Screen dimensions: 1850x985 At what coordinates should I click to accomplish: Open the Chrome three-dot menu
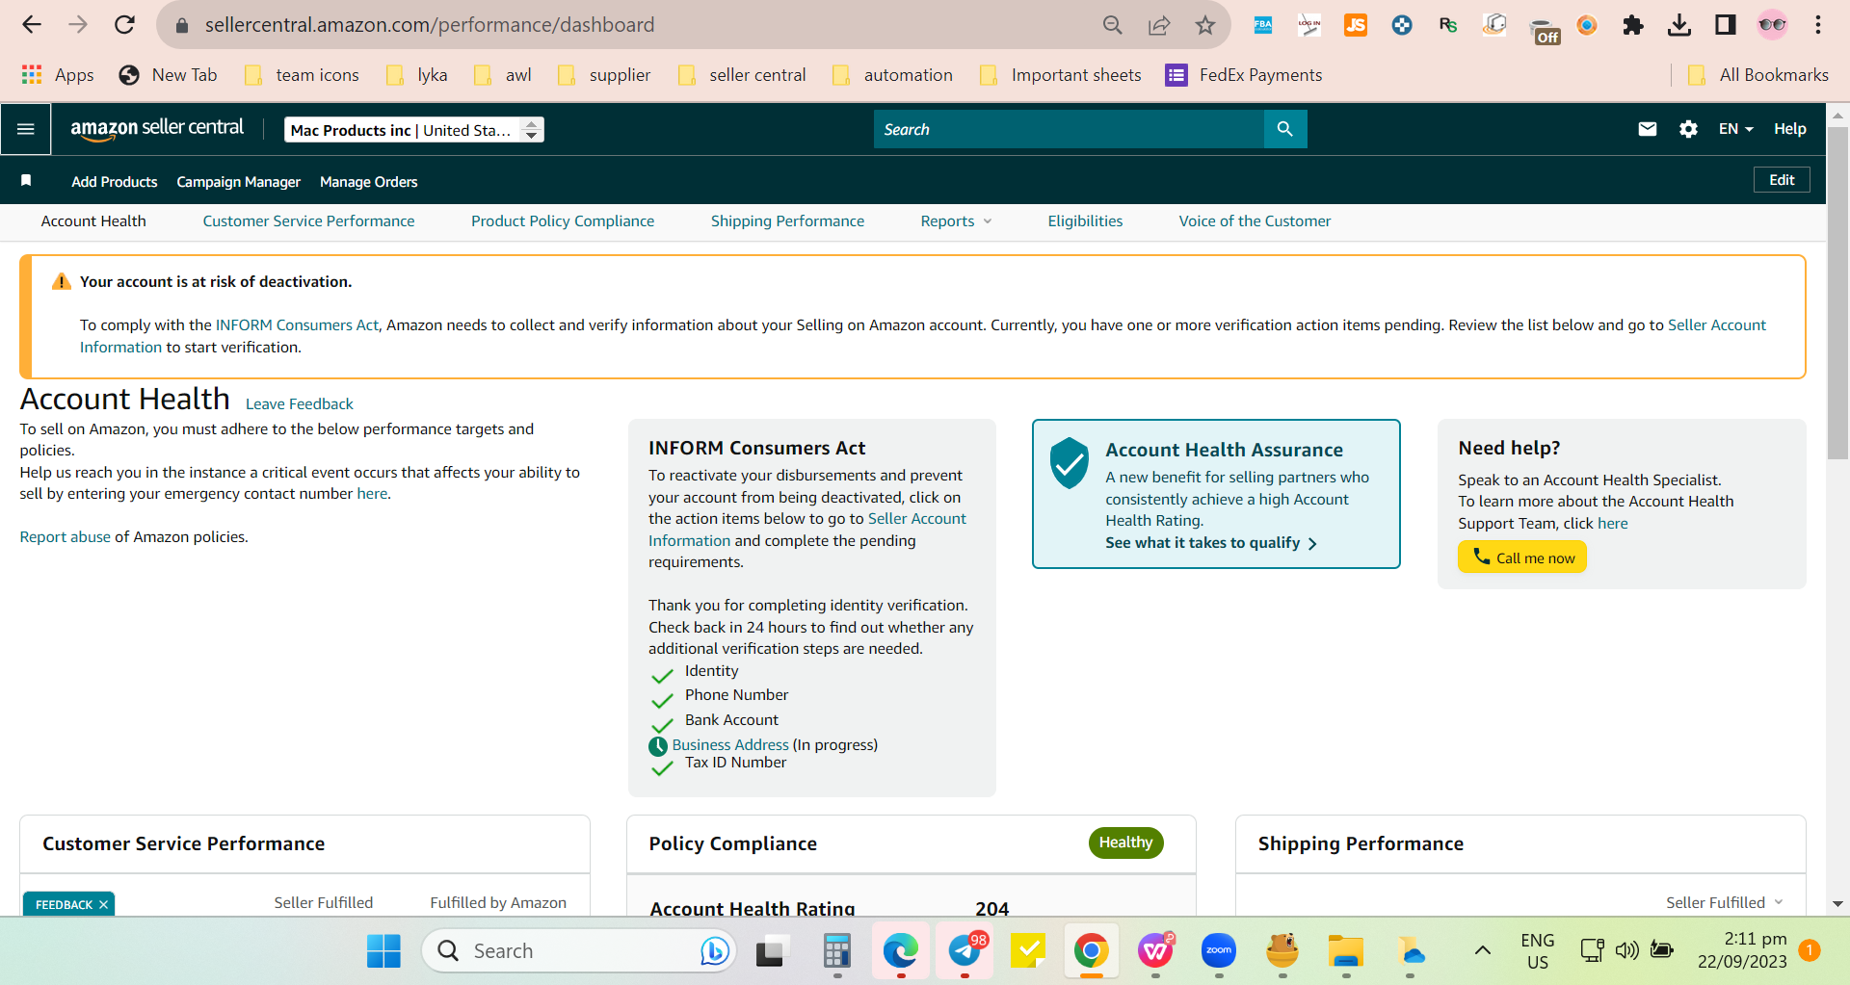[x=1818, y=25]
